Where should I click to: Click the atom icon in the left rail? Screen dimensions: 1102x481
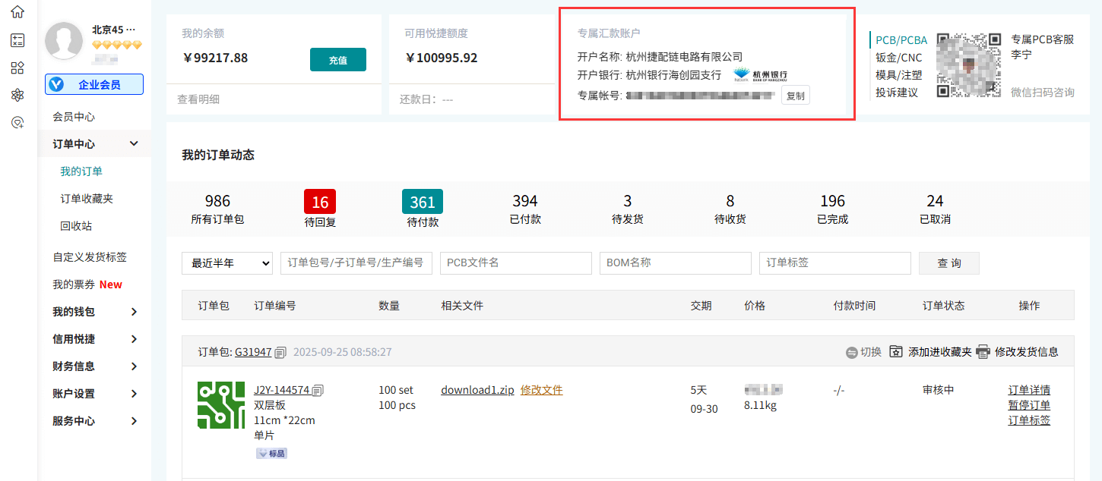tap(17, 95)
